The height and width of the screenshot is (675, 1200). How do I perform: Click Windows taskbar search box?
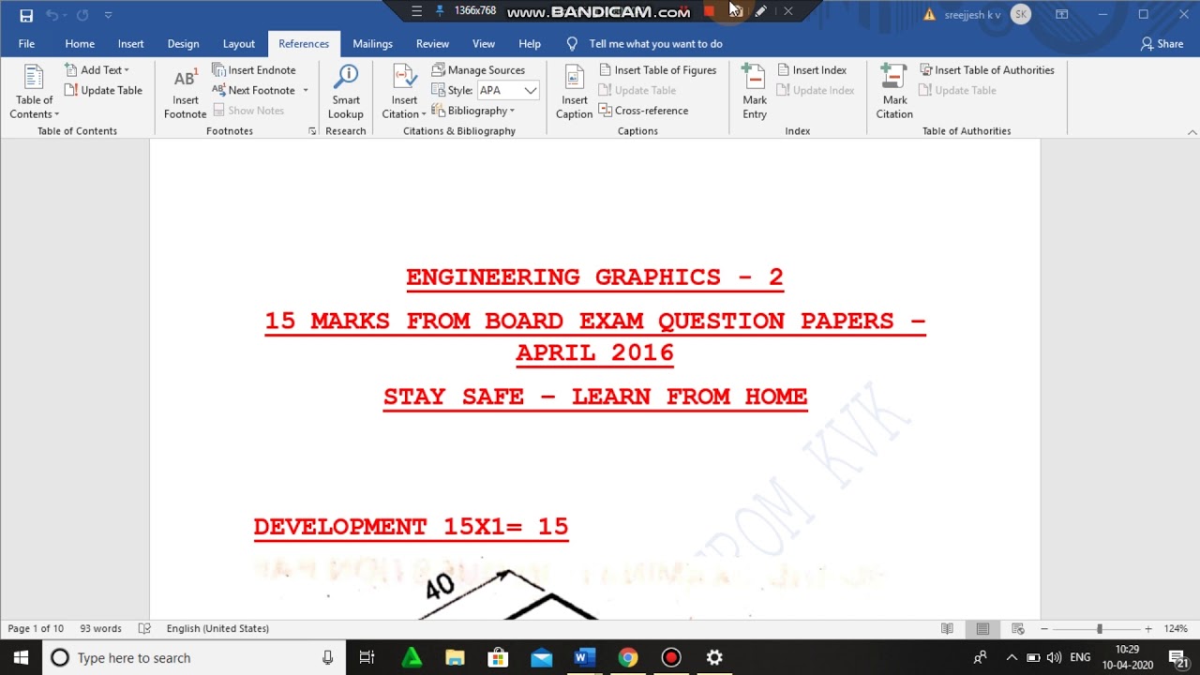pos(192,658)
